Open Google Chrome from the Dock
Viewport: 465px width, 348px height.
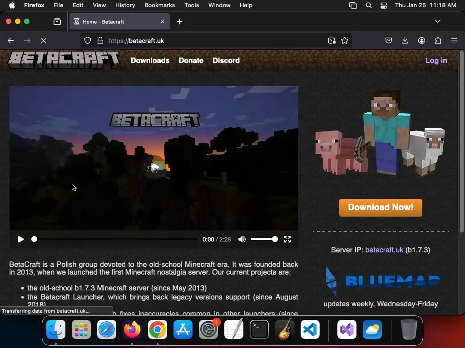click(x=158, y=329)
